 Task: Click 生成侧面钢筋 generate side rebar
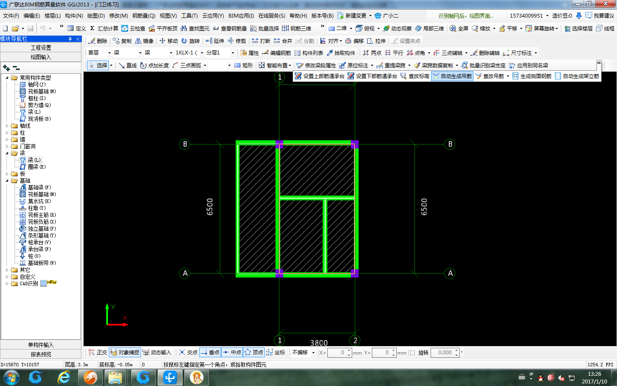(x=532, y=76)
